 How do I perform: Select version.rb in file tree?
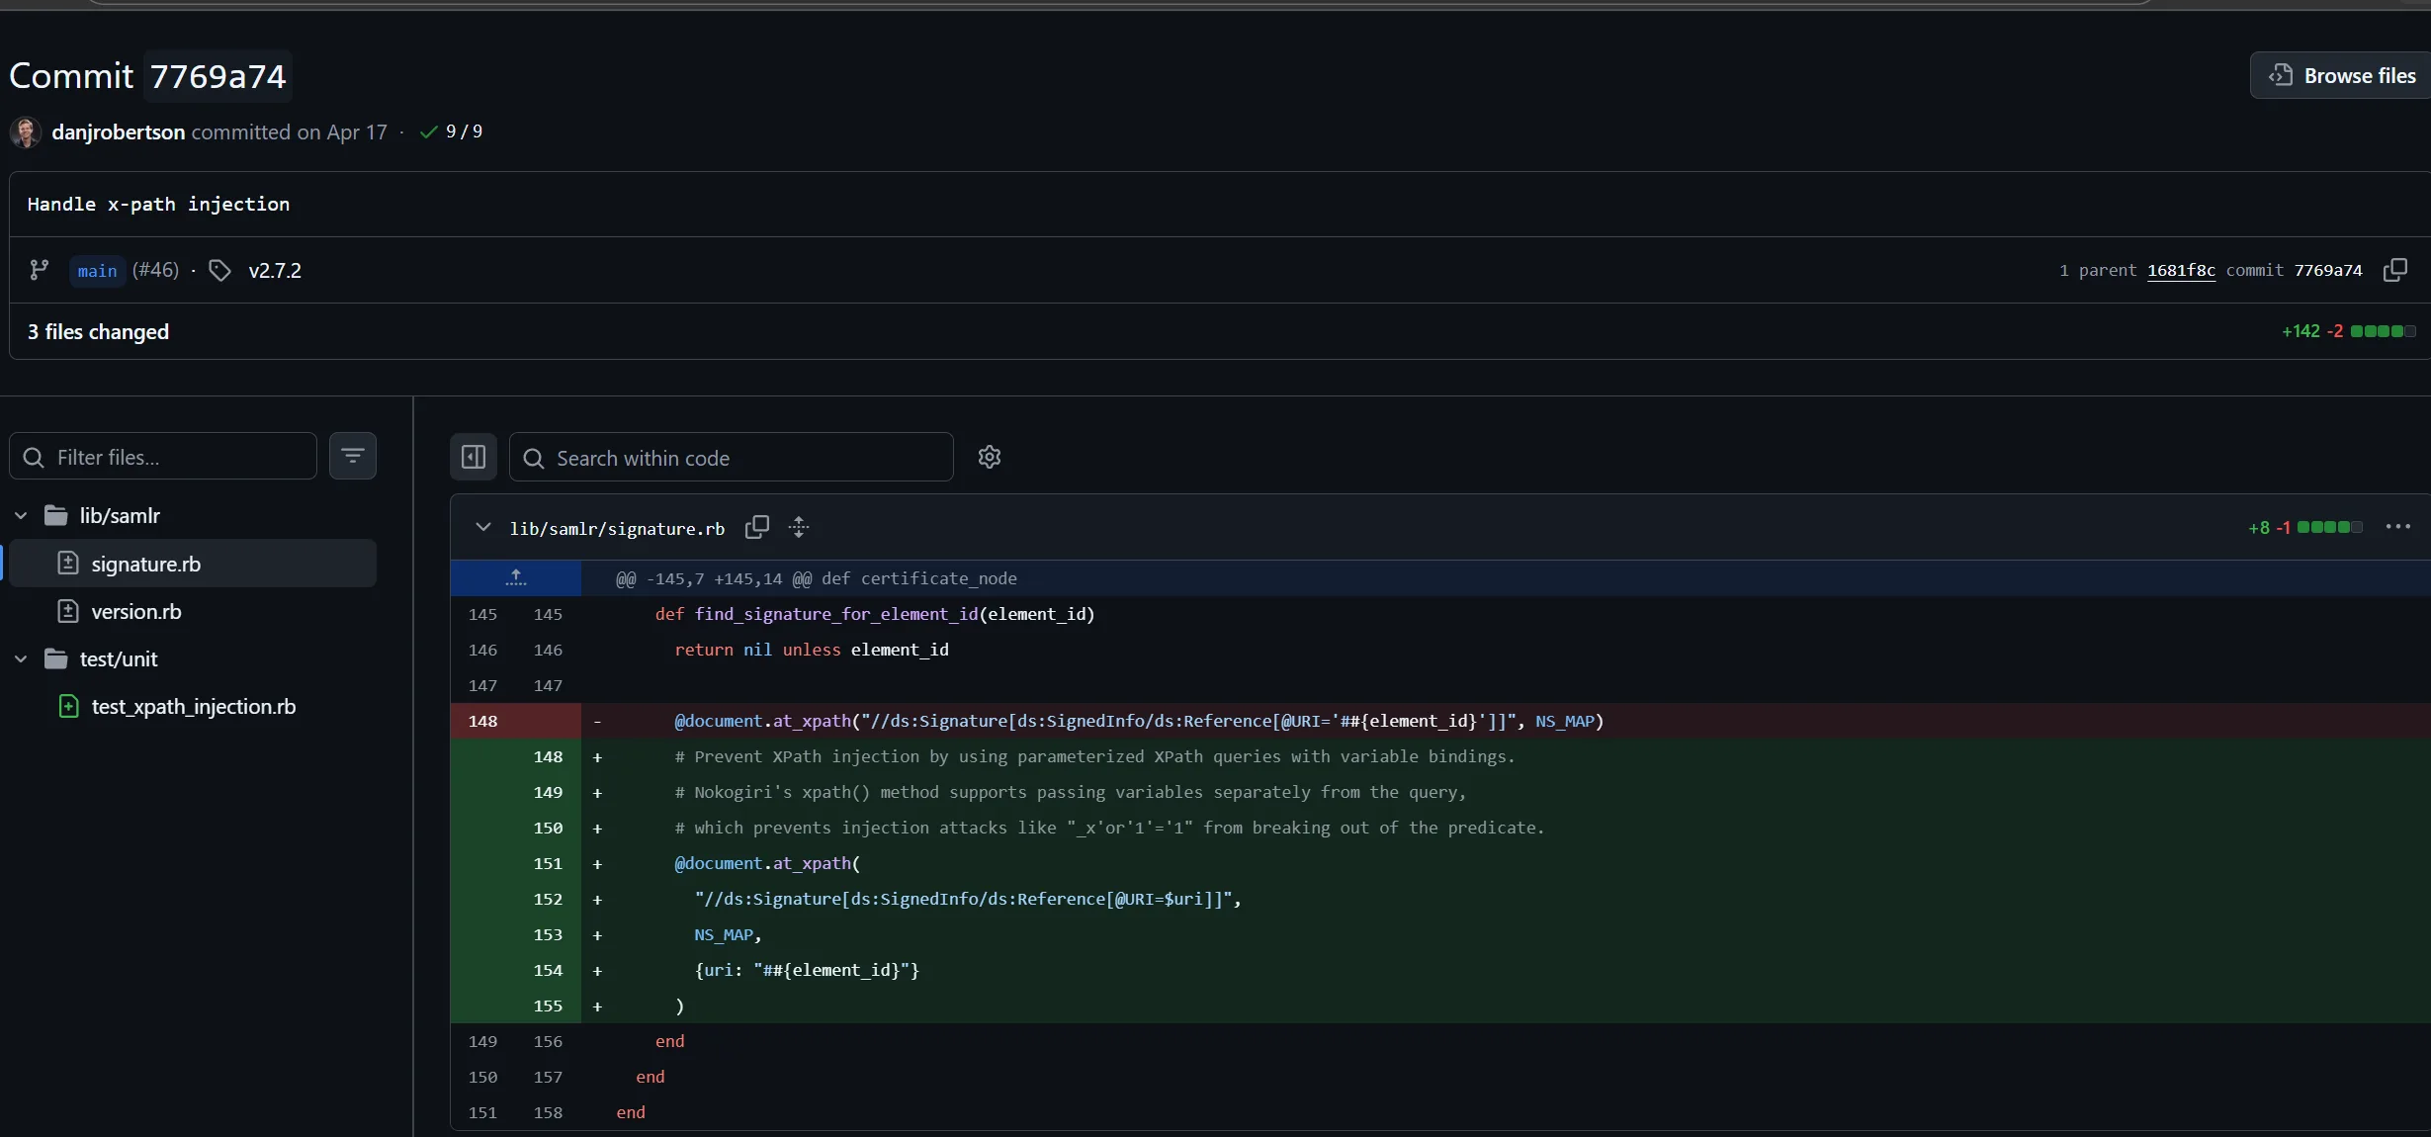point(193,611)
